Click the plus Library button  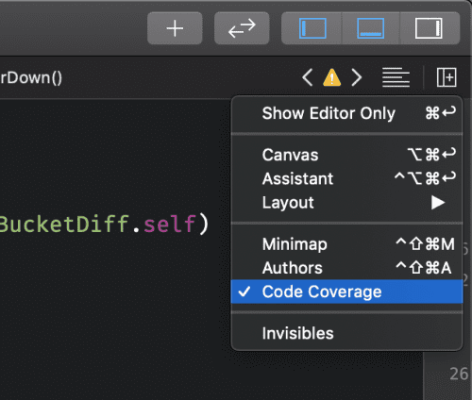tap(175, 28)
